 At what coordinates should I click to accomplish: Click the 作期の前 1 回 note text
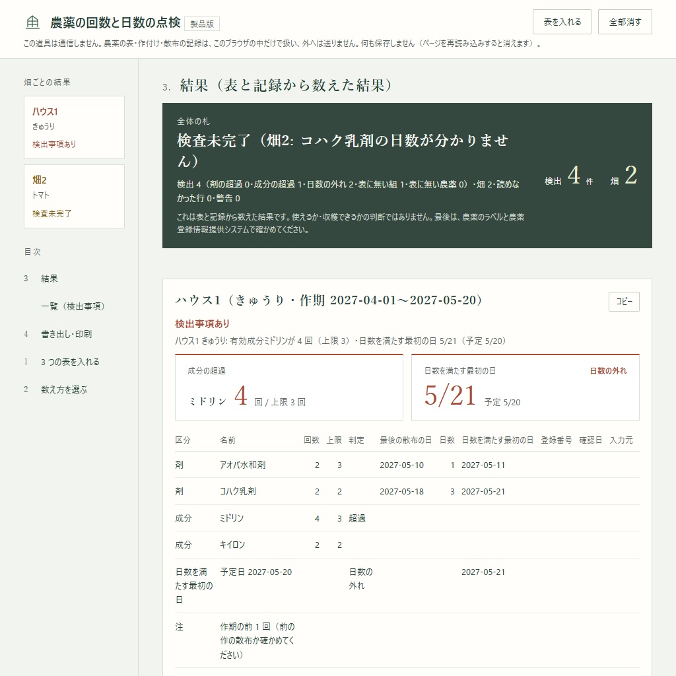[x=257, y=640]
